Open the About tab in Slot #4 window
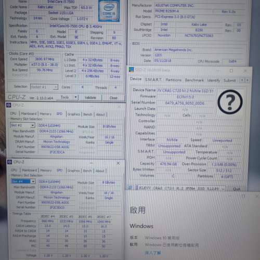The height and width of the screenshot is (260, 260). click(100, 171)
